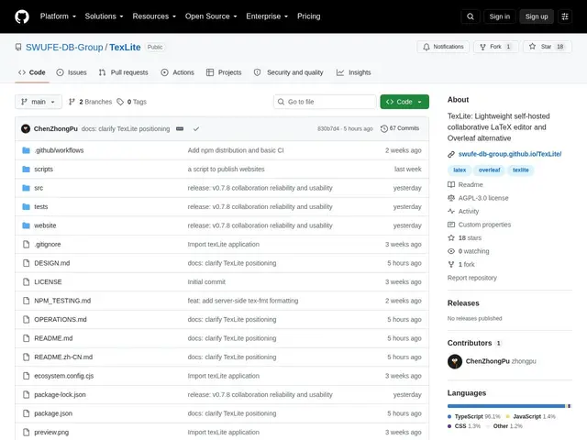Click the scale icon next to AGPL-3.0 license
The image size is (587, 440).
pyautogui.click(x=451, y=198)
